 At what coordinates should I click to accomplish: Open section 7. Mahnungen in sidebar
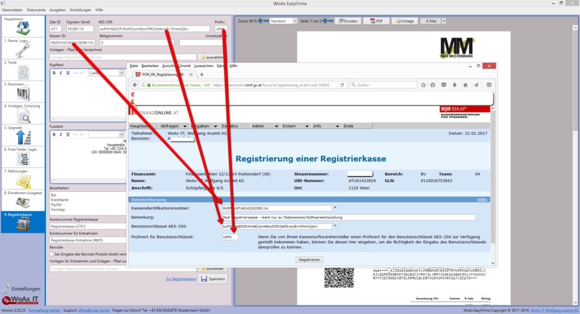click(x=23, y=179)
